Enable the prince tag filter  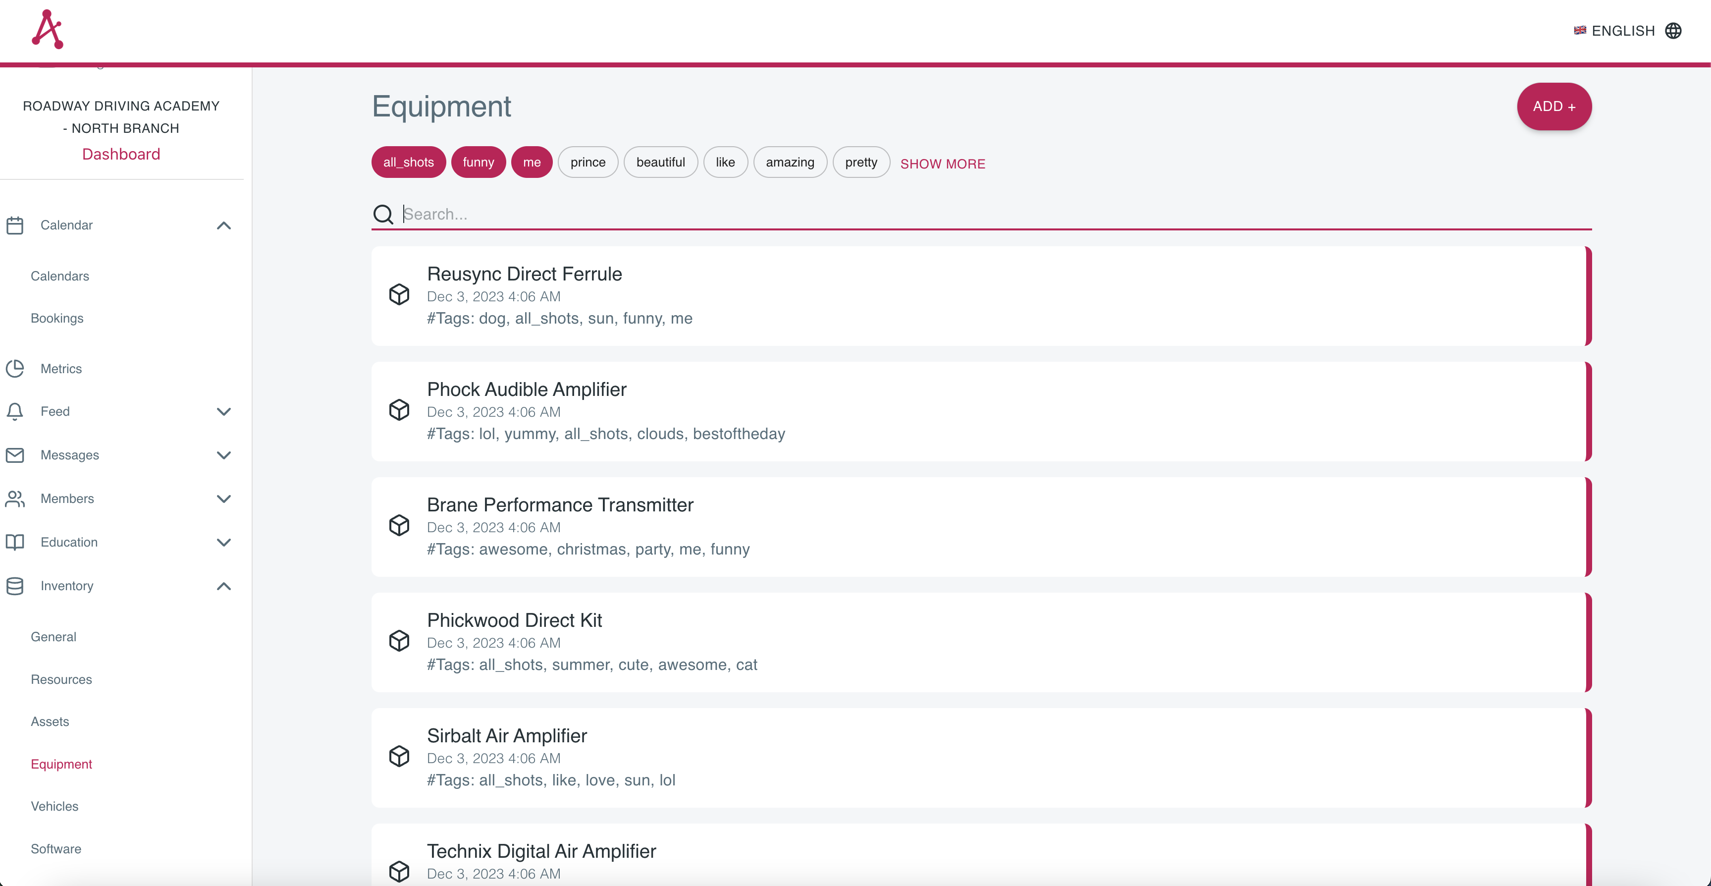click(x=588, y=162)
